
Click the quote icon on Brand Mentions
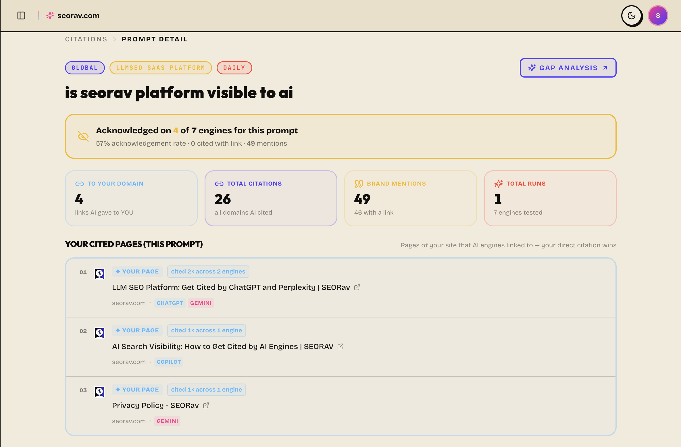[359, 184]
